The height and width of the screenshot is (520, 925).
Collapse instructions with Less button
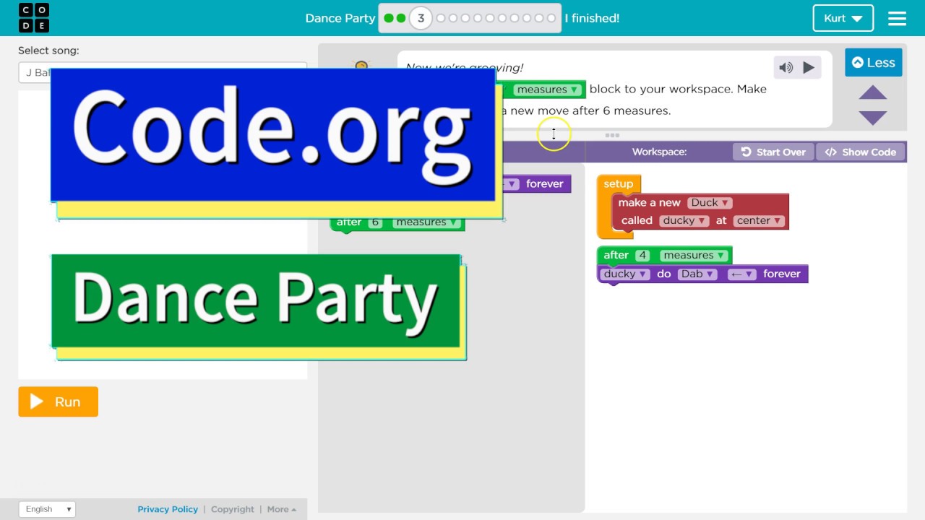(x=874, y=63)
